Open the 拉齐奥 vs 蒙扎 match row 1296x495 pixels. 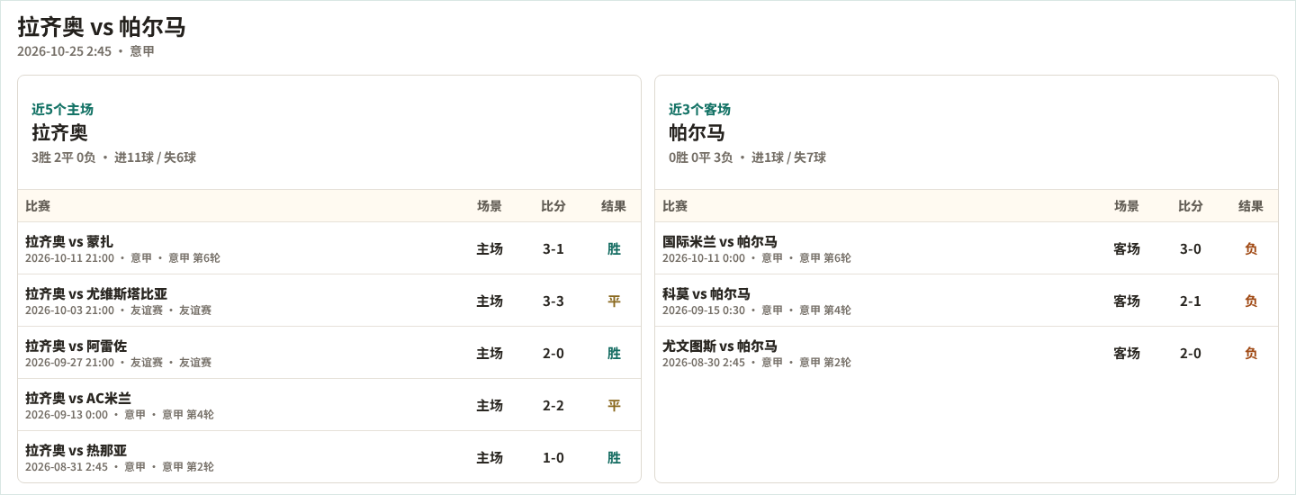click(329, 248)
